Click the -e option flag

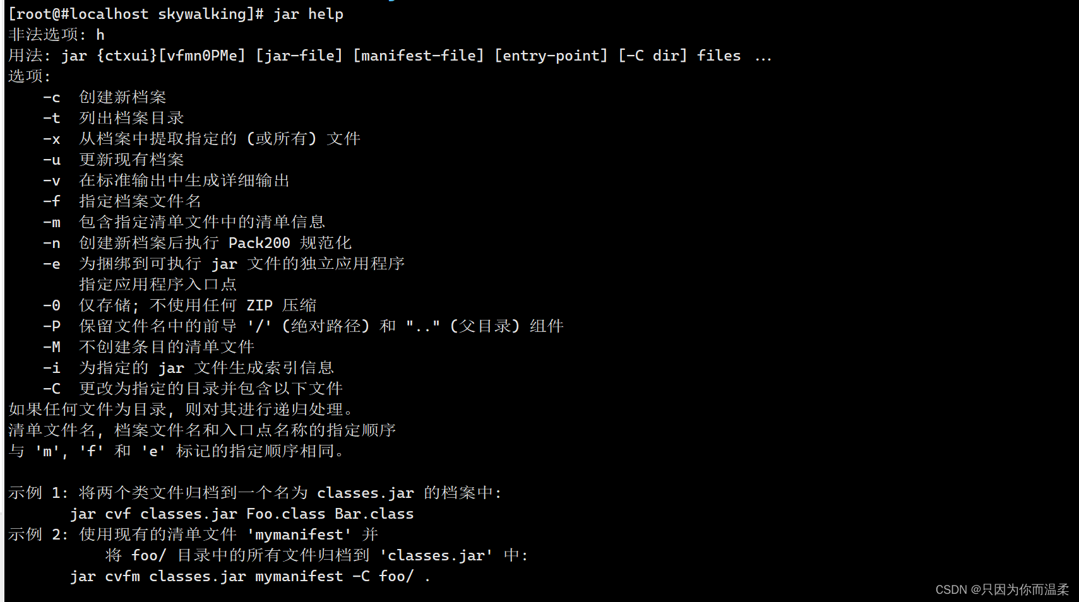[52, 264]
